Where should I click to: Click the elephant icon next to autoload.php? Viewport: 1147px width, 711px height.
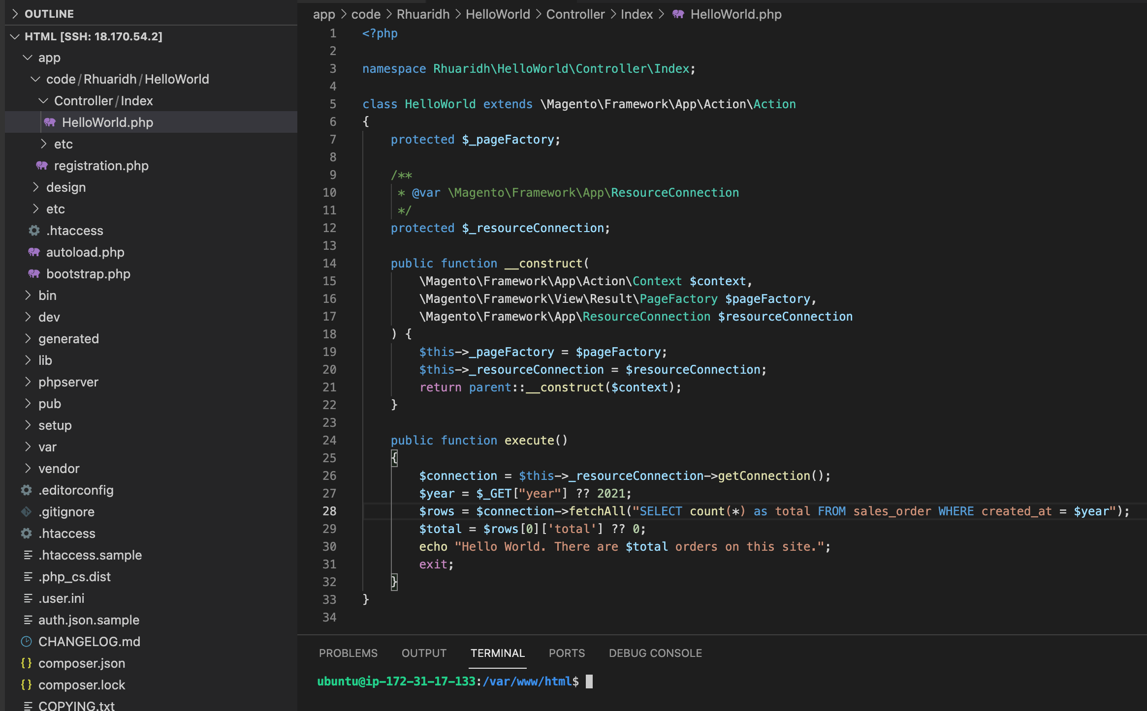pos(33,252)
